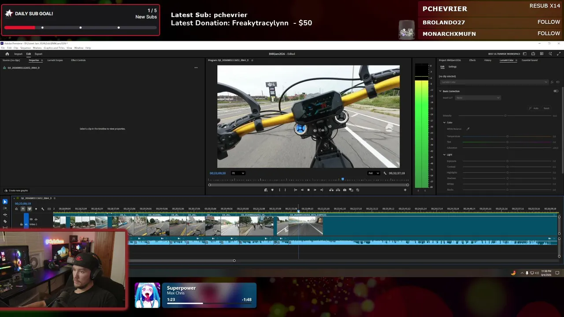Collapse the Light section in Lumetri
The image size is (564, 317).
click(444, 155)
